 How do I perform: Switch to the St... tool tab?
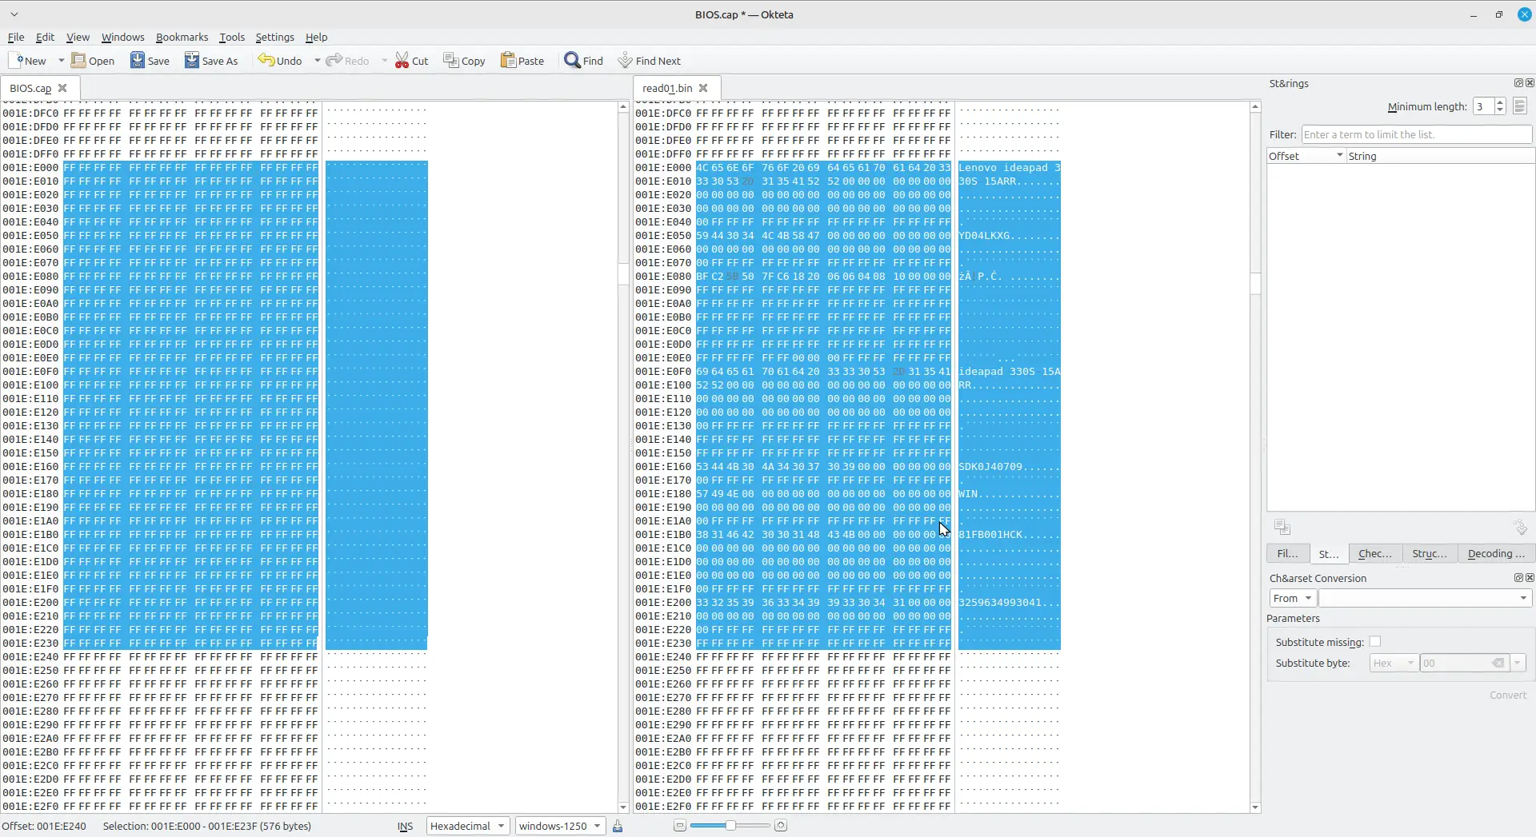[x=1328, y=553]
